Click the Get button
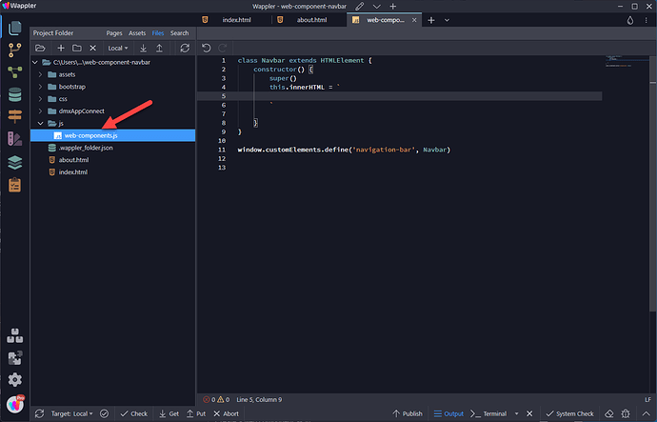This screenshot has height=422, width=657. (x=169, y=413)
